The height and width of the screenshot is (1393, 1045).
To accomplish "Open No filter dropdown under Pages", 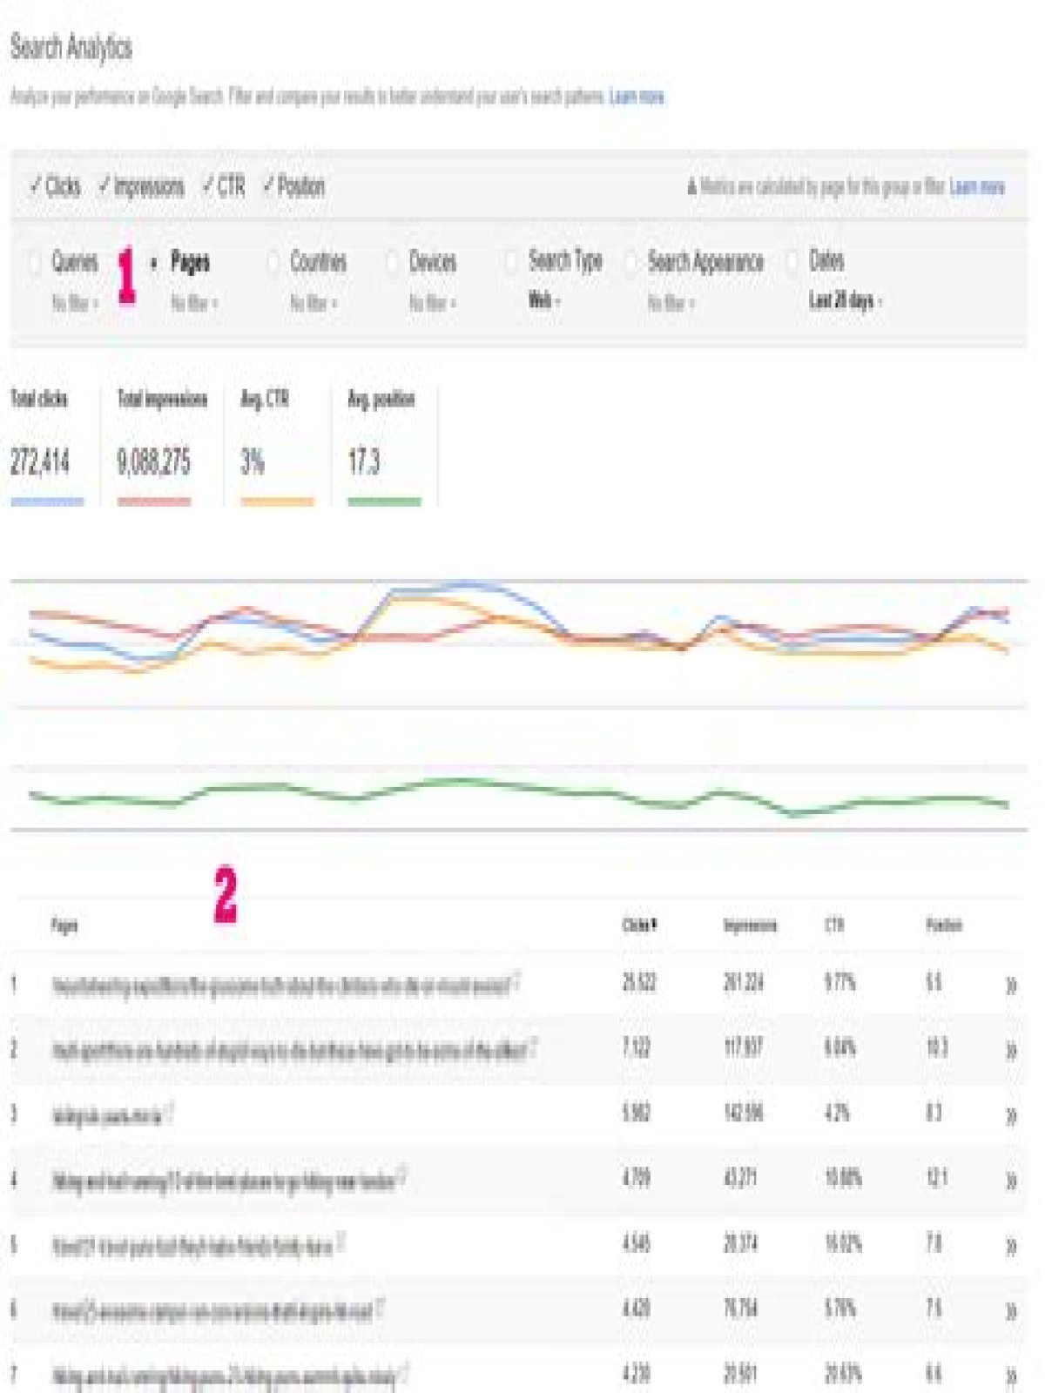I will (194, 304).
